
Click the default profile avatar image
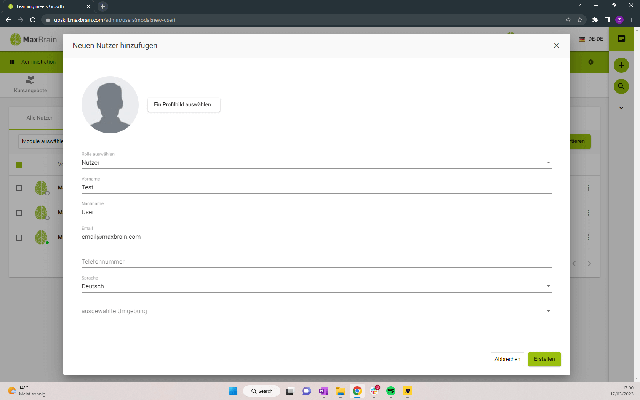[110, 105]
